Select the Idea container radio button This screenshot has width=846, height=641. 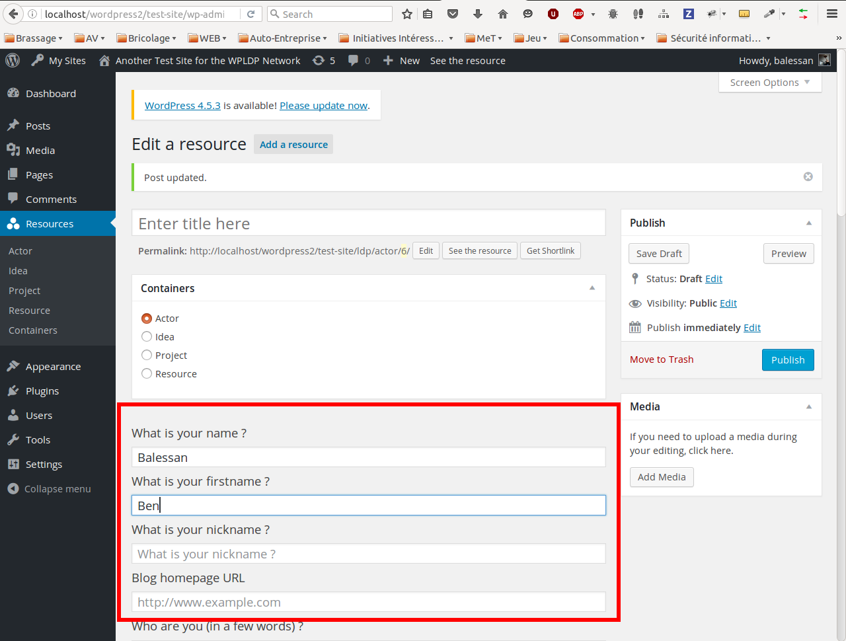(x=147, y=336)
